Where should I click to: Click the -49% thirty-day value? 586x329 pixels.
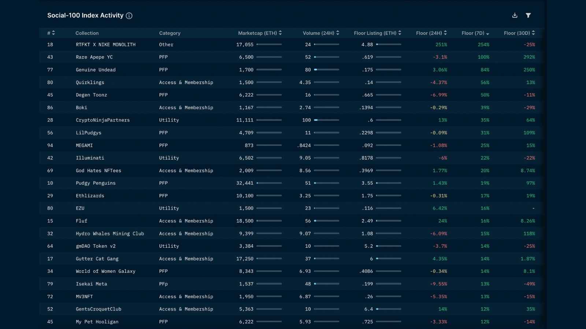[x=529, y=284]
